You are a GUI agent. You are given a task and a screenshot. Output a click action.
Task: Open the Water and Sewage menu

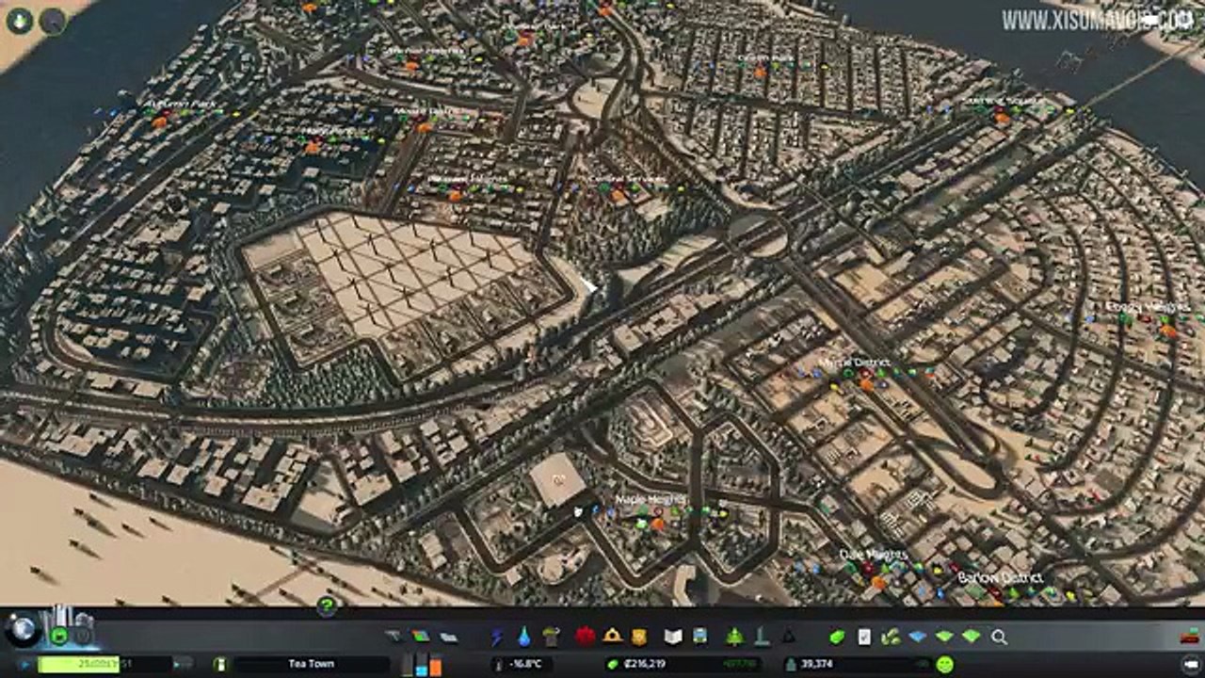point(523,638)
